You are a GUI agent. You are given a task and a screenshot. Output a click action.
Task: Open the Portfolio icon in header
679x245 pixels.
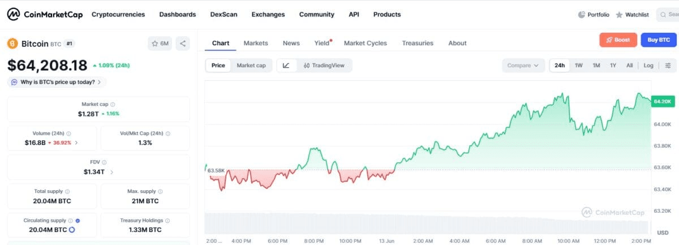(x=594, y=15)
